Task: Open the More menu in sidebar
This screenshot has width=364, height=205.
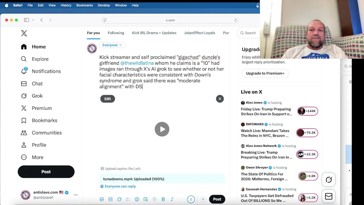Action: pyautogui.click(x=32, y=157)
